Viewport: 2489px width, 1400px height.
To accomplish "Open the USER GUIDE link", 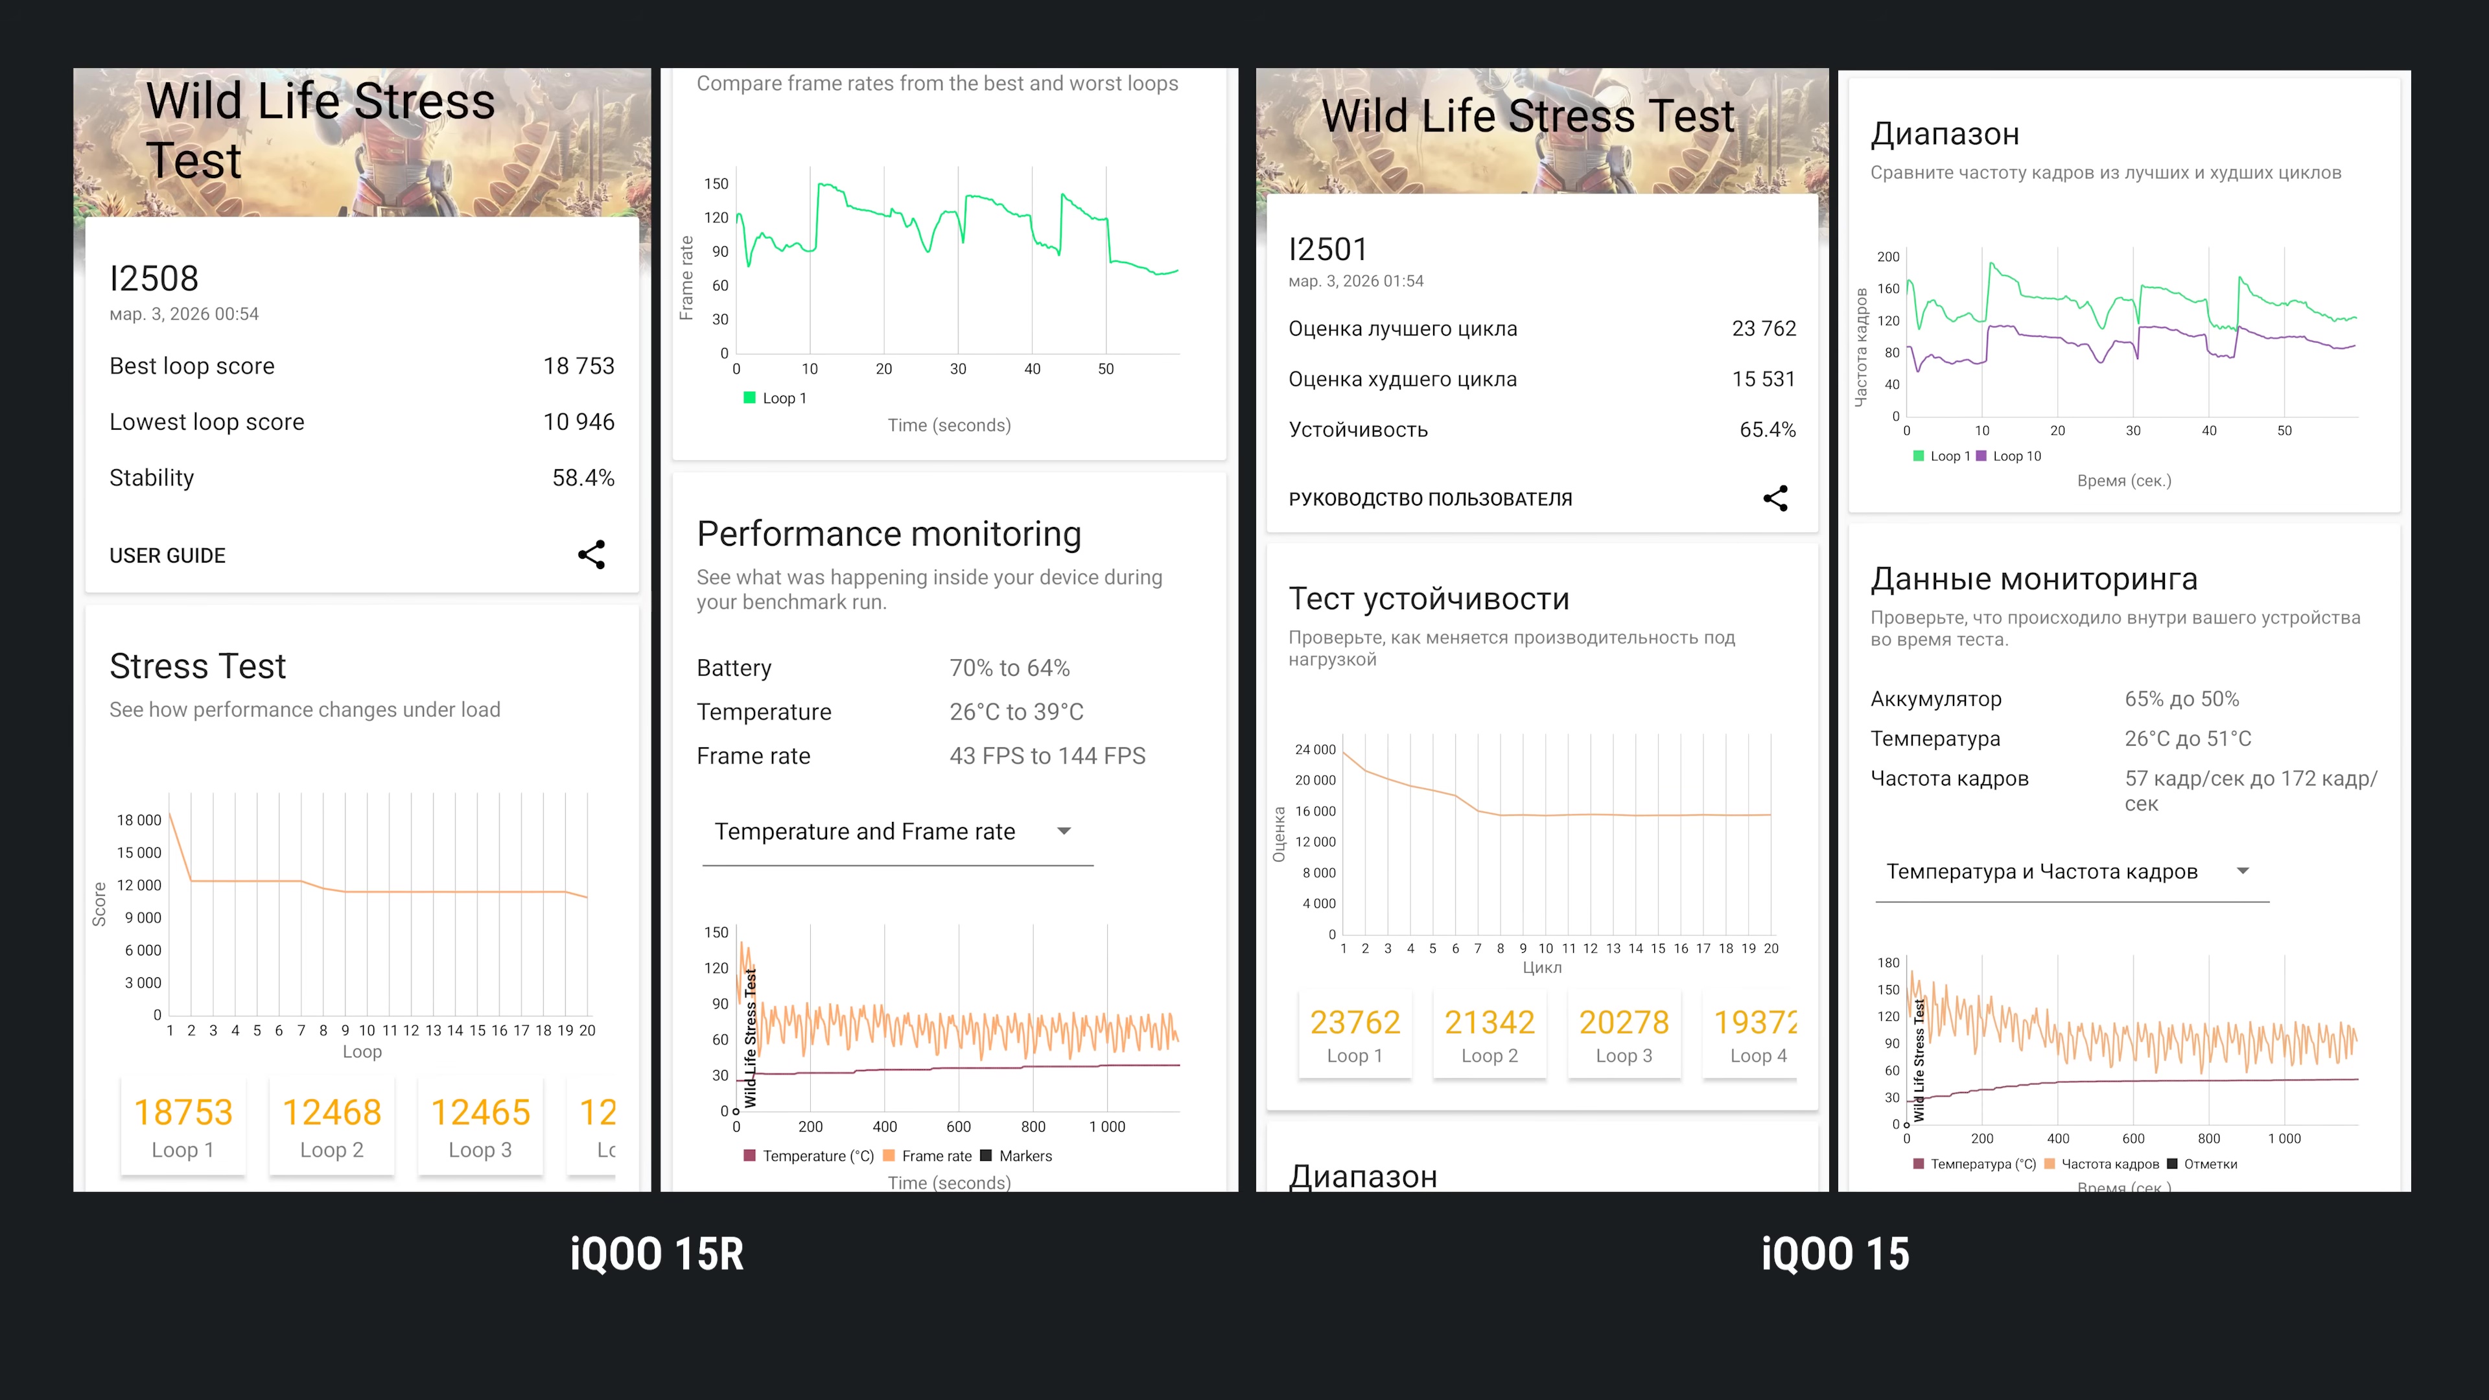I will click(x=167, y=555).
